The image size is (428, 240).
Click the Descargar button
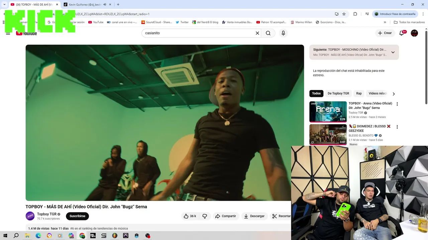pos(254,216)
